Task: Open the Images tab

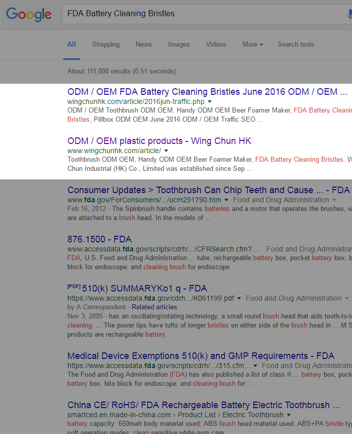Action: 179,44
